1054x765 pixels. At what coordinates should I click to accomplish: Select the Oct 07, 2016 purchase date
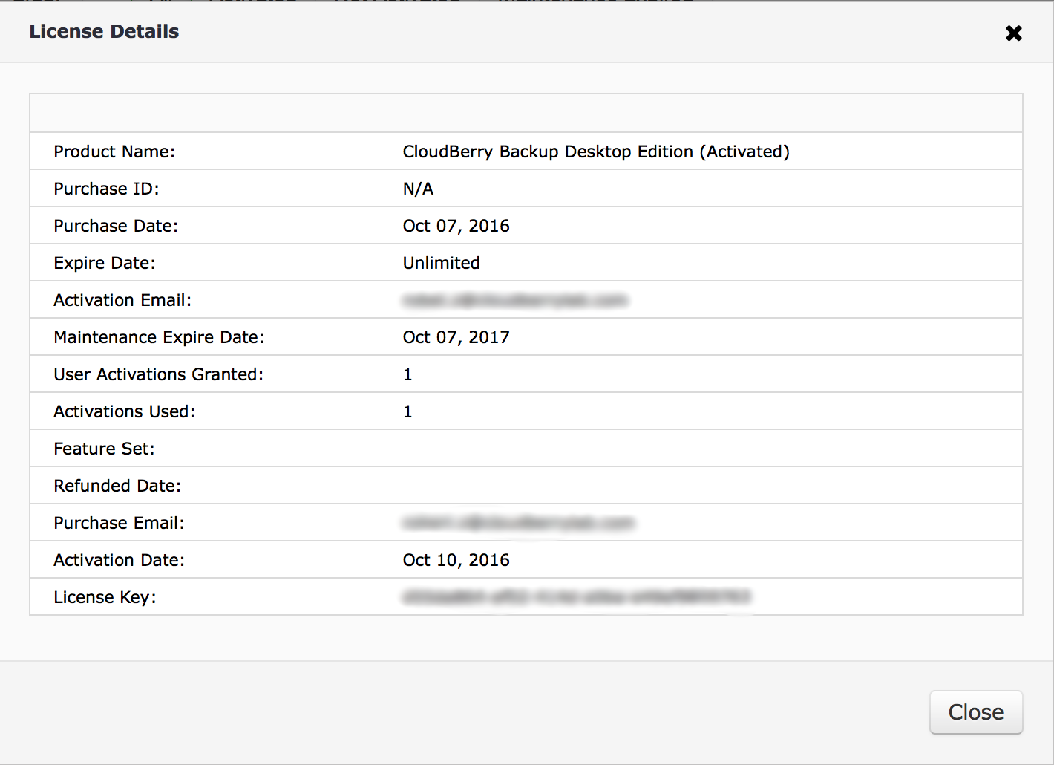tap(456, 226)
